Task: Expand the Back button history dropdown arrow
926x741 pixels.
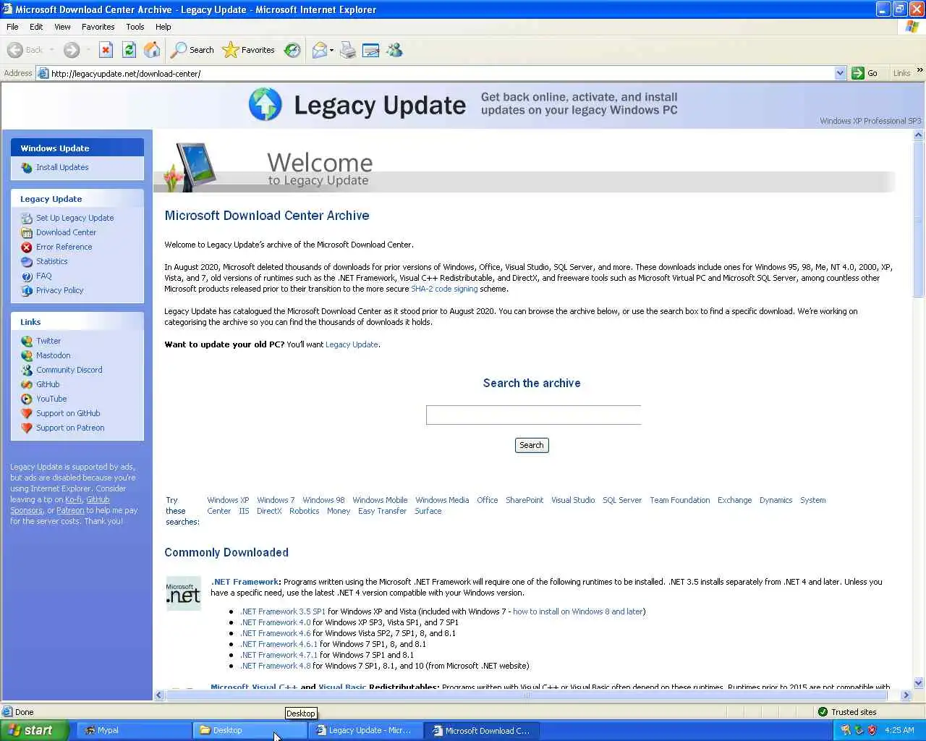Action: [x=51, y=50]
